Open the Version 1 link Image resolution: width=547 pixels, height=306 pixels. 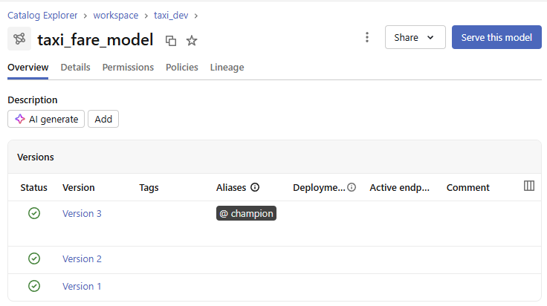[x=82, y=287]
